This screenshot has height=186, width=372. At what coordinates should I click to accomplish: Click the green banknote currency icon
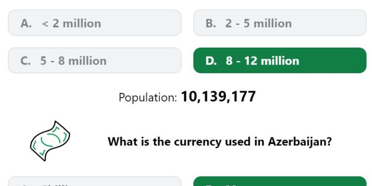click(50, 141)
